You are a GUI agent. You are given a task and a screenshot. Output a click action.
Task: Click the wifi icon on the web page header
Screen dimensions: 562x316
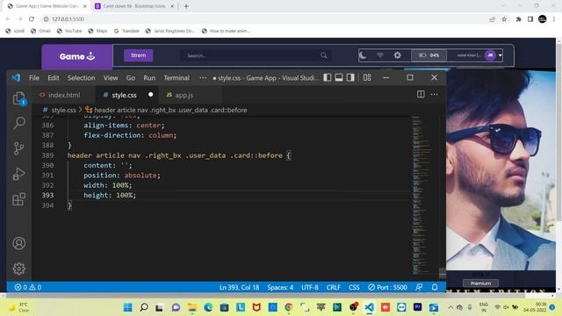(380, 55)
